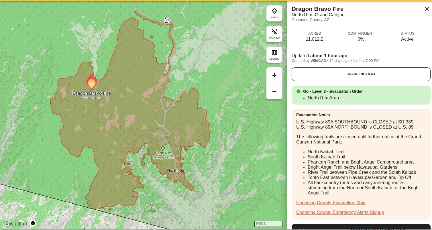Select the Dragon Bravo Fire map label
Viewport: 432px width, 230px height.
point(92,93)
